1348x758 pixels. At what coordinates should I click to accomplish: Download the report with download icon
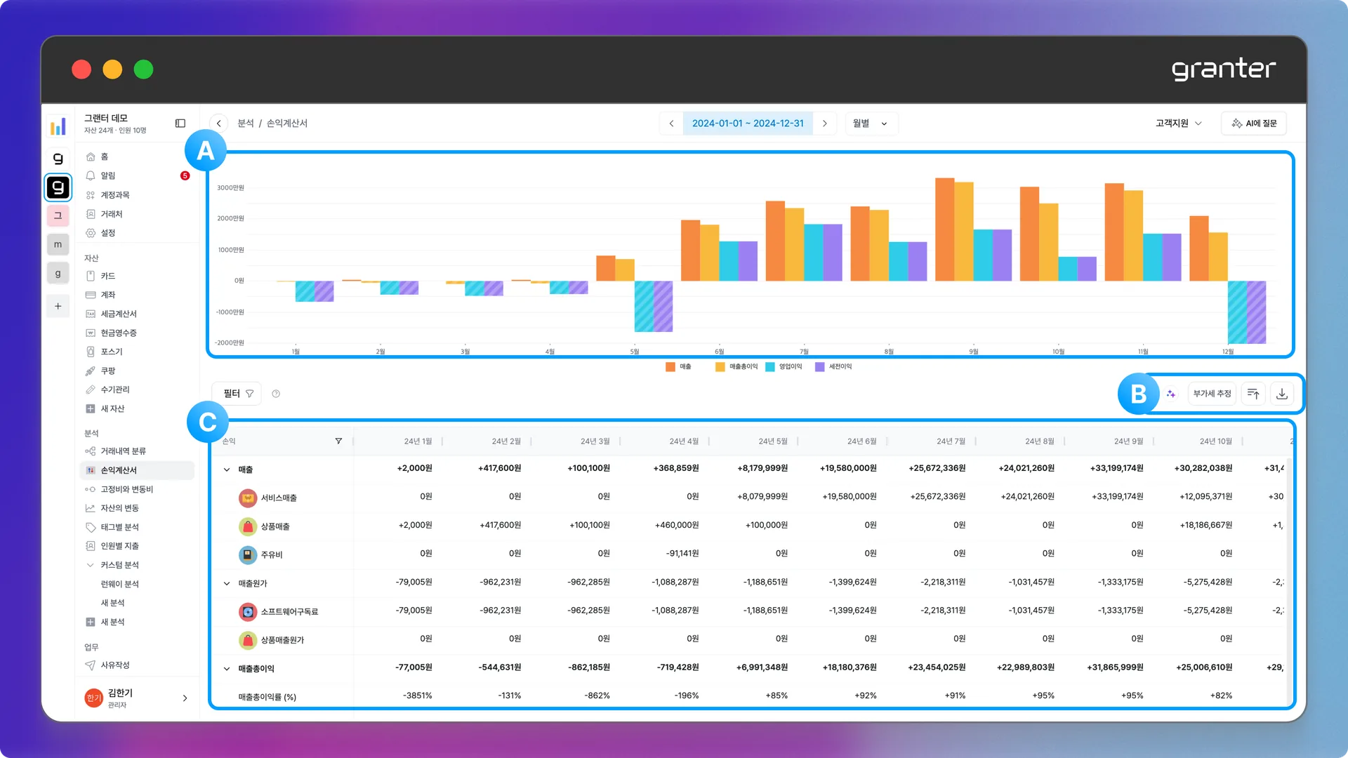(1282, 394)
